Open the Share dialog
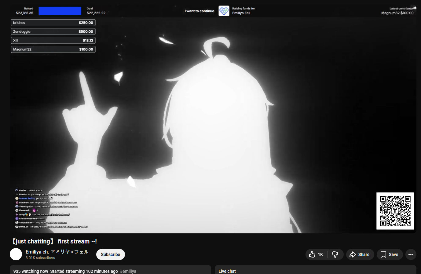This screenshot has width=421, height=274. (360, 254)
